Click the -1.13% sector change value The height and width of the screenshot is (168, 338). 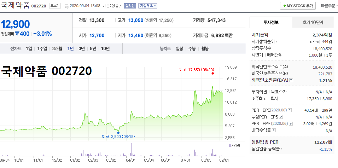tap(326, 149)
